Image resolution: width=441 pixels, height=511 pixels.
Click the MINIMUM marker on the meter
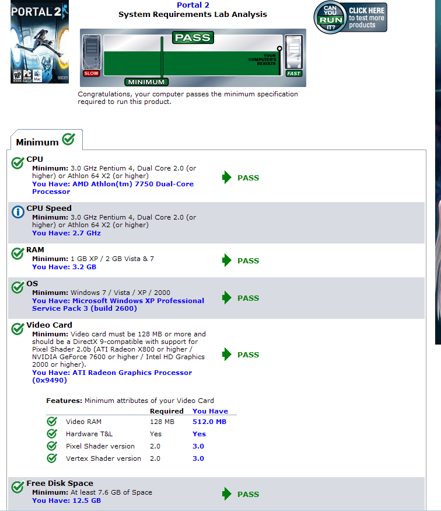tap(146, 82)
